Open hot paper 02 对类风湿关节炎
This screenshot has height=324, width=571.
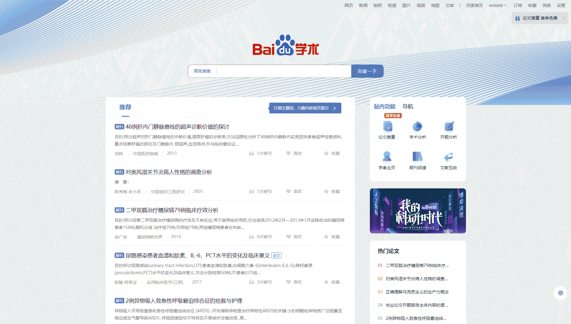(x=417, y=279)
